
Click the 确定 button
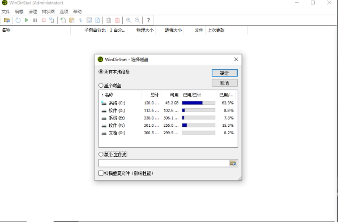(225, 73)
